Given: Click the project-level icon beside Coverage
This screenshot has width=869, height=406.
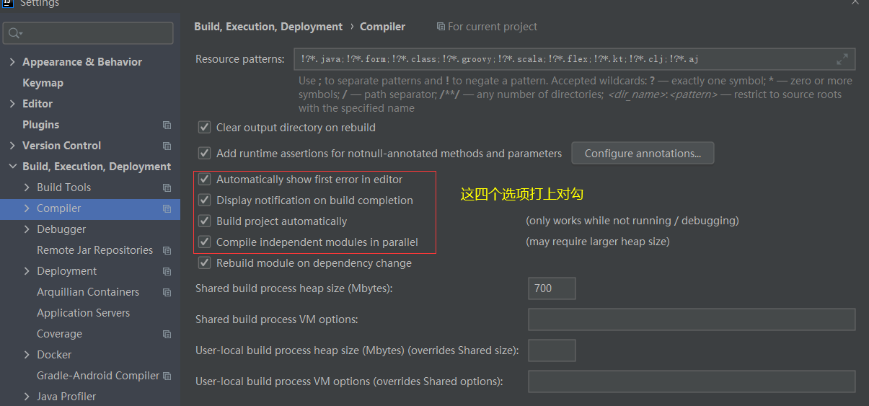Looking at the screenshot, I should pyautogui.click(x=167, y=334).
